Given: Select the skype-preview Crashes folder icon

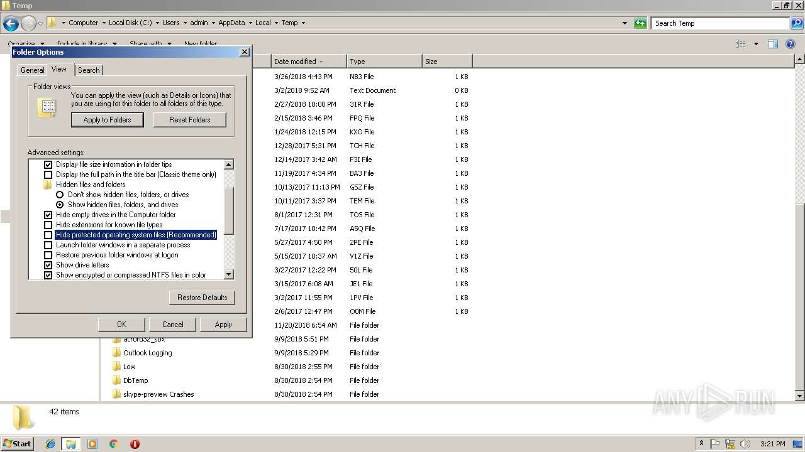Looking at the screenshot, I should [x=116, y=394].
